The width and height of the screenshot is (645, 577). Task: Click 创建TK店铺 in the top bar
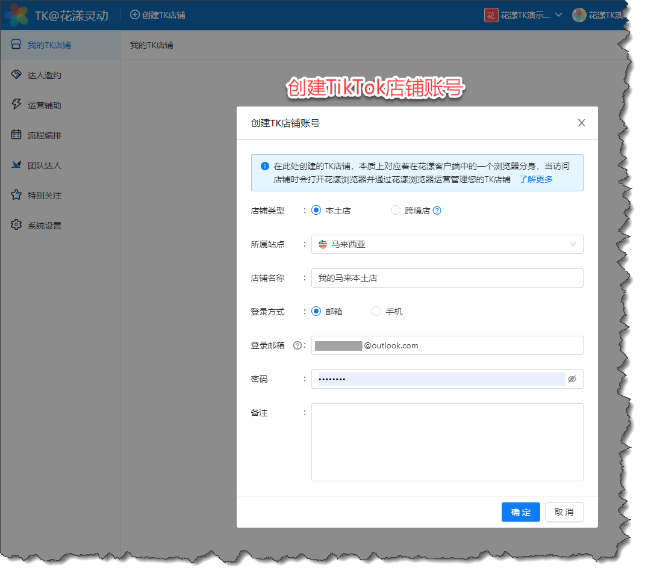[158, 15]
